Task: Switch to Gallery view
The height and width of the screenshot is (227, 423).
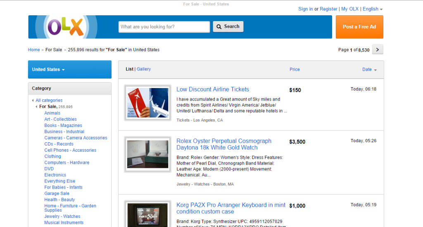Action: tap(143, 69)
